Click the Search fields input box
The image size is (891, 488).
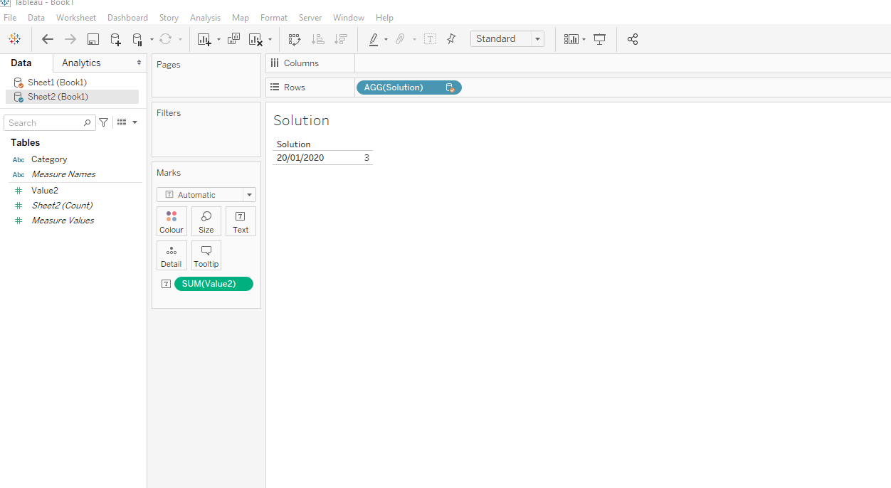[x=49, y=123]
